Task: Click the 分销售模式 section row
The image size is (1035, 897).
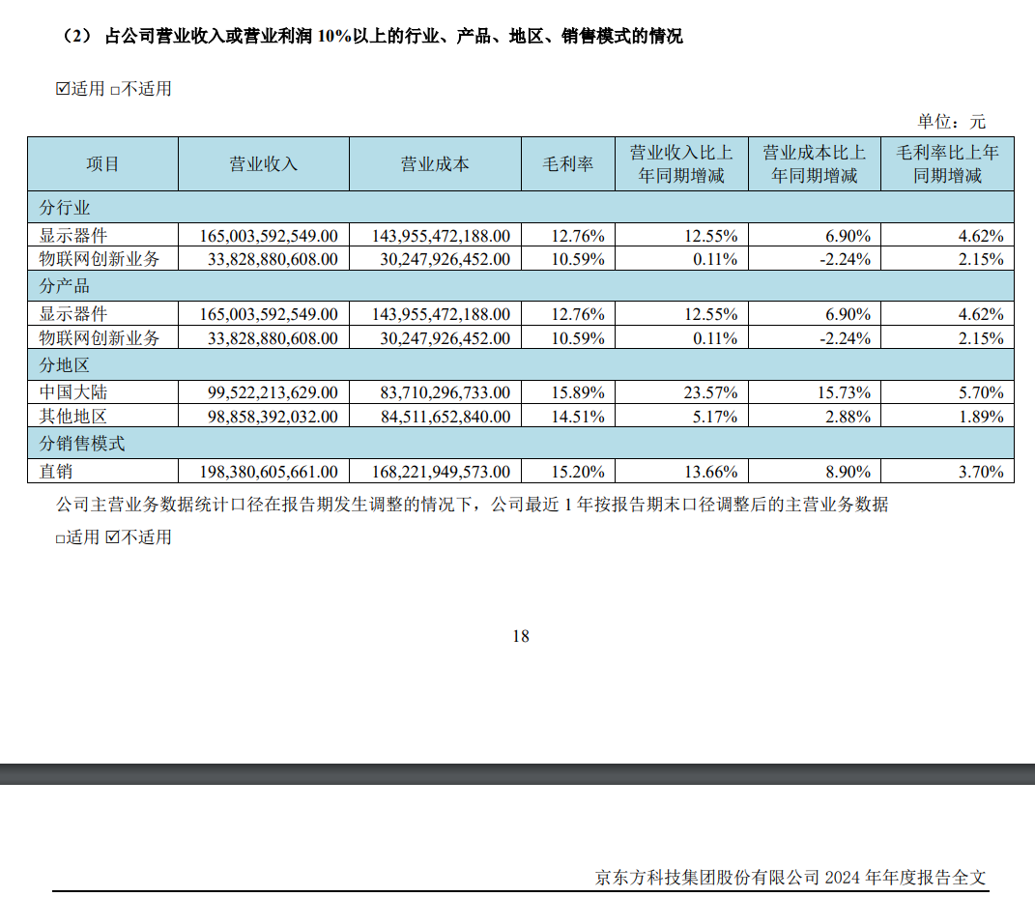Action: 521,443
